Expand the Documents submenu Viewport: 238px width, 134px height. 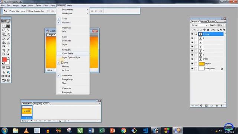pos(73,10)
